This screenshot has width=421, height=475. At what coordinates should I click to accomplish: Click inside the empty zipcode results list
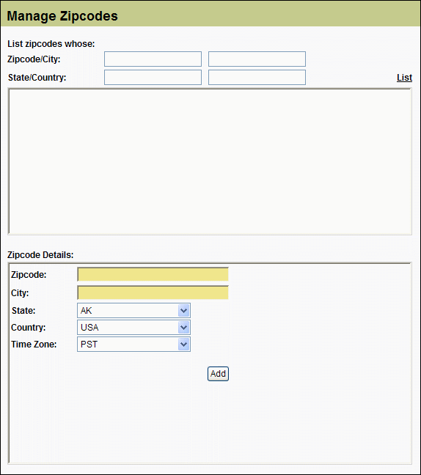pyautogui.click(x=210, y=161)
